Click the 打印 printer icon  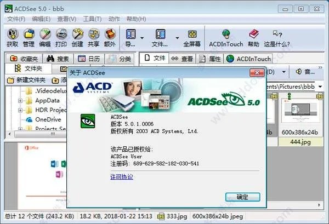click(x=61, y=34)
